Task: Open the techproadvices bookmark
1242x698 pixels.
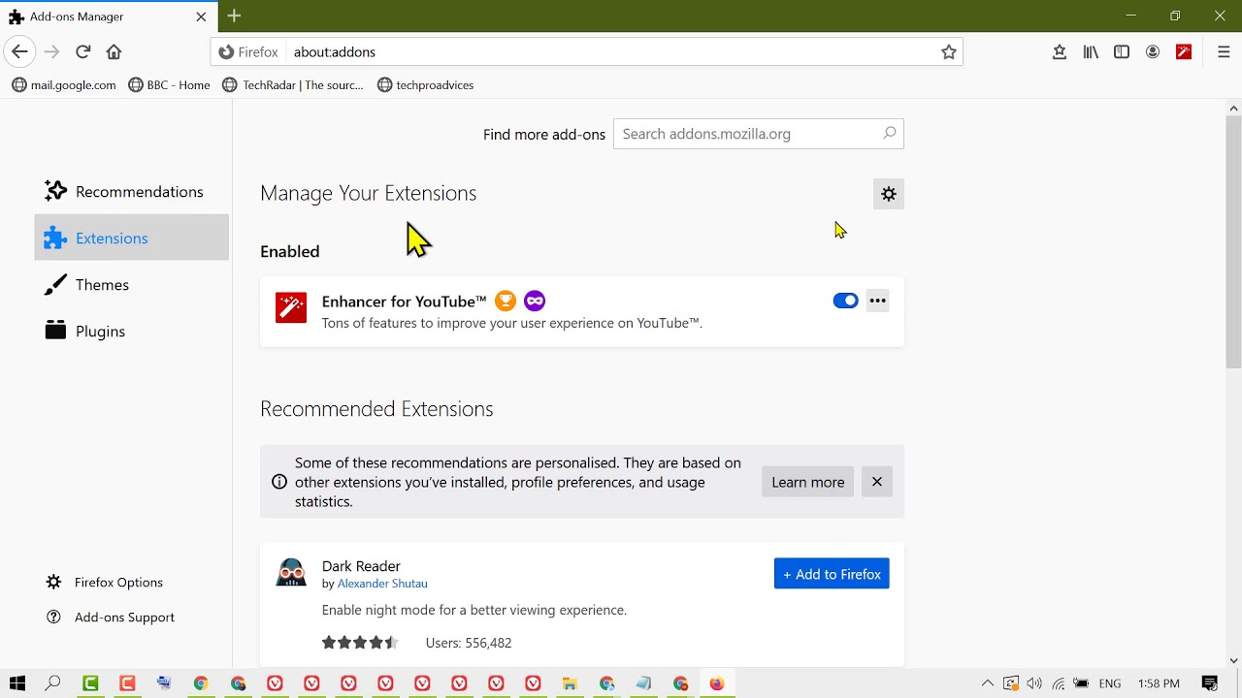Action: coord(425,85)
